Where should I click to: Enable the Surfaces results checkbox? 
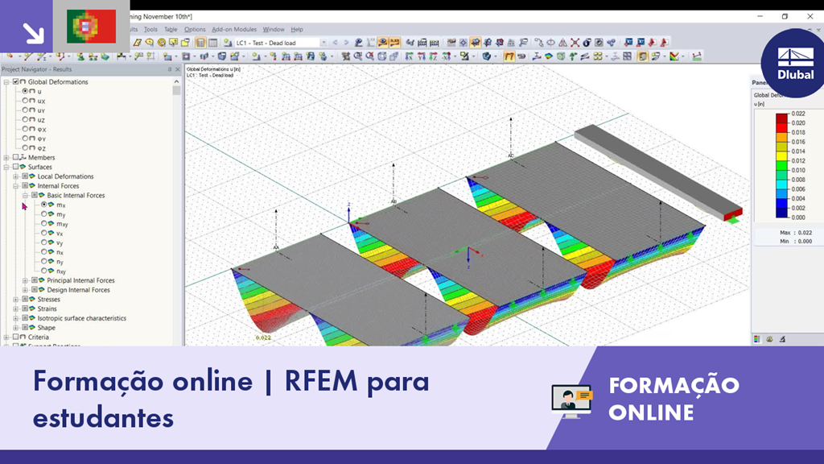click(16, 167)
